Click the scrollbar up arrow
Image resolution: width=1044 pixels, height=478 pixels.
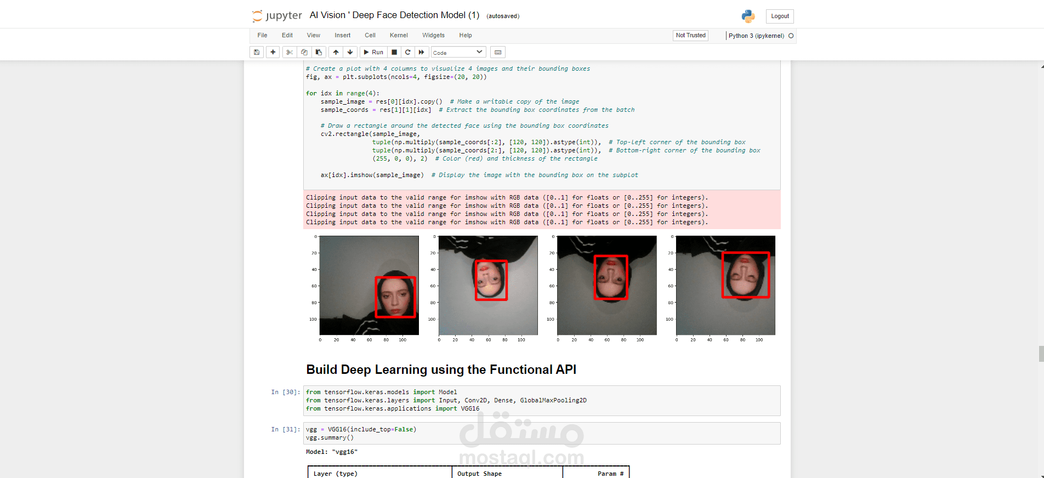1042,66
